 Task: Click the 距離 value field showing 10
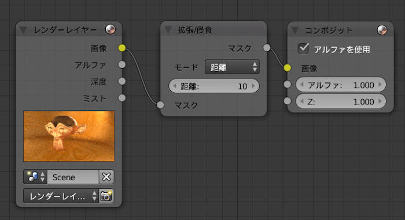pos(214,86)
